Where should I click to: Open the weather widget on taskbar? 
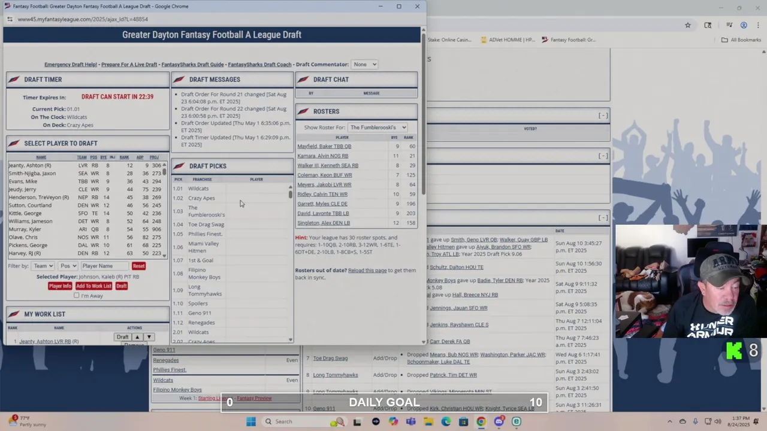coord(28,421)
